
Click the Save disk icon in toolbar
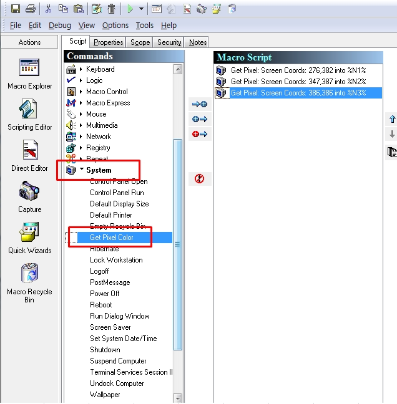pos(16,9)
